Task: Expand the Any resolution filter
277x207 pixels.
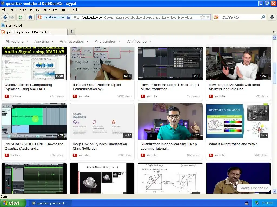Action: [x=74, y=41]
